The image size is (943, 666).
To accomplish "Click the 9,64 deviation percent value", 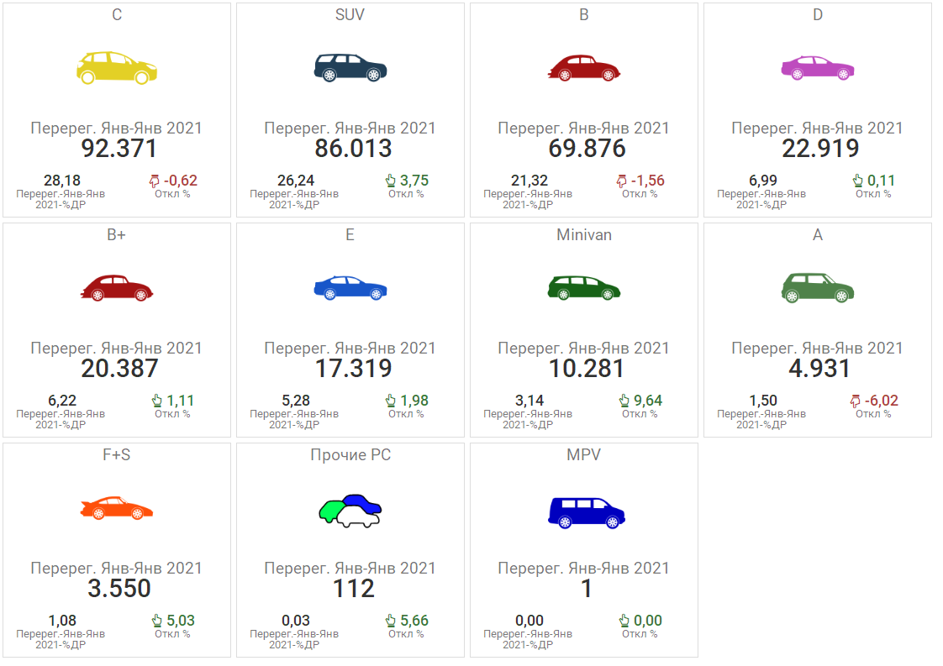I will click(x=648, y=401).
